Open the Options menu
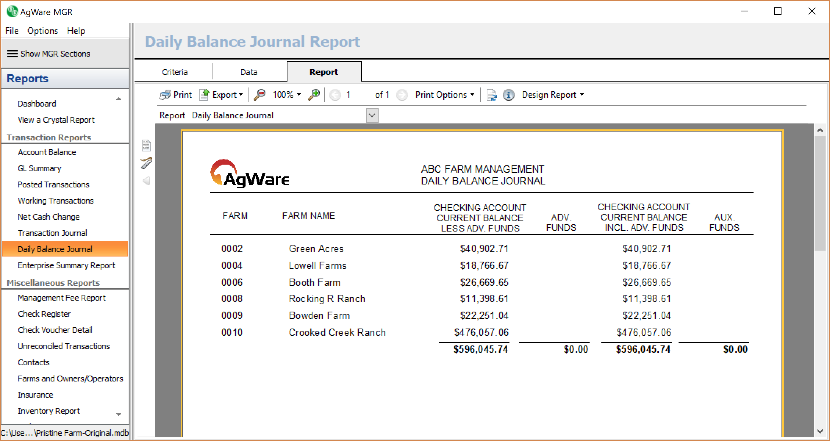Screen dimensions: 830x441 pos(43,31)
